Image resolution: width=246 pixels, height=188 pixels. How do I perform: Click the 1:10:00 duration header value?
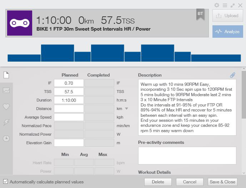(x=54, y=20)
